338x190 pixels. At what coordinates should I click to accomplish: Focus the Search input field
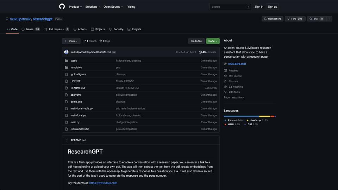tap(230, 7)
